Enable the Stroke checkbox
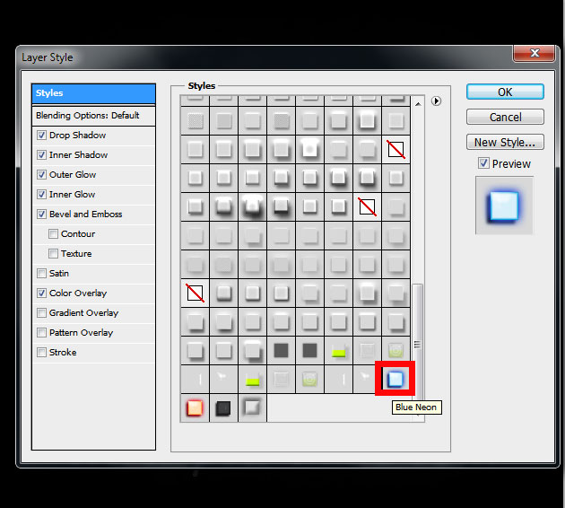The height and width of the screenshot is (508, 565). pos(42,352)
